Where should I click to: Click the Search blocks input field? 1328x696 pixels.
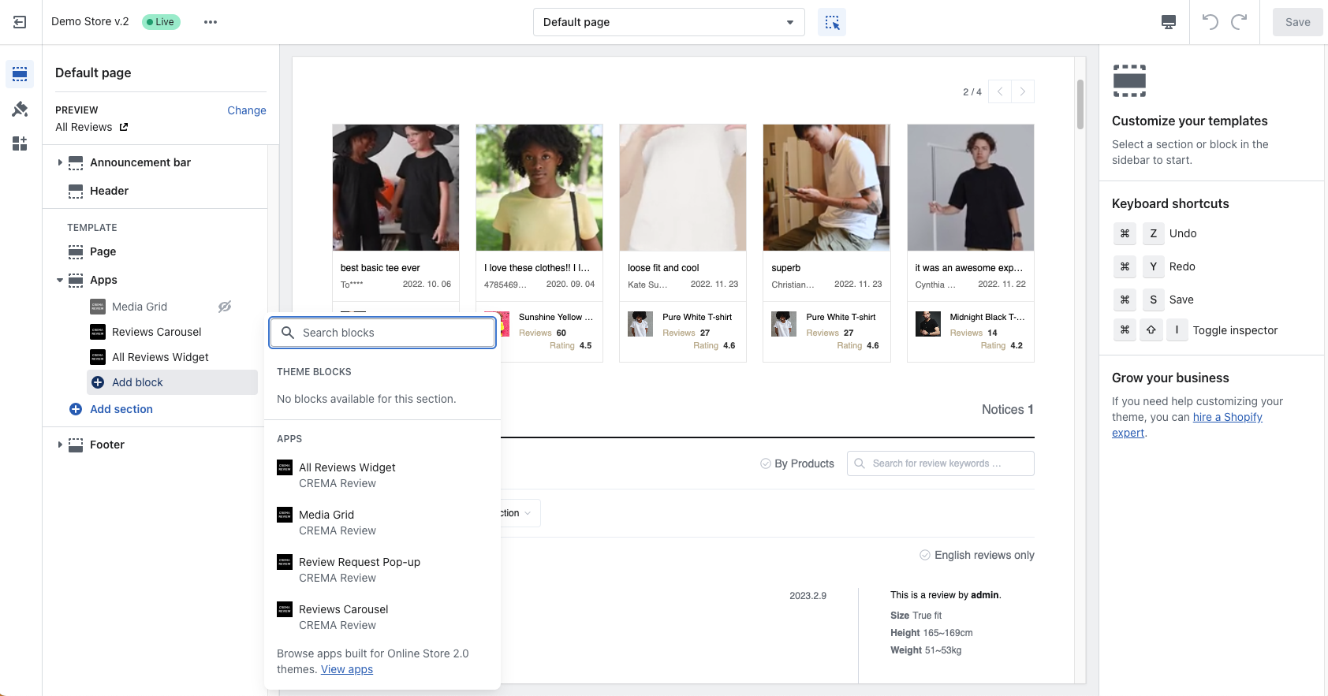[382, 333]
